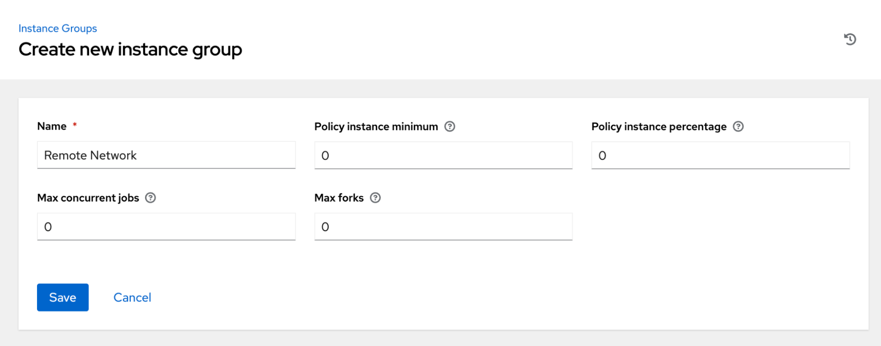
Task: Select the Max concurrent jobs input box
Action: pyautogui.click(x=166, y=227)
